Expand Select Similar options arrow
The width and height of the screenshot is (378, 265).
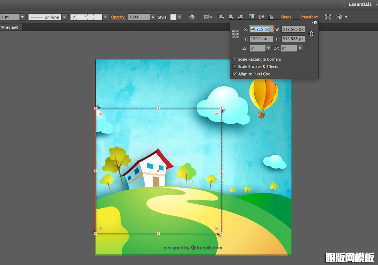point(346,17)
